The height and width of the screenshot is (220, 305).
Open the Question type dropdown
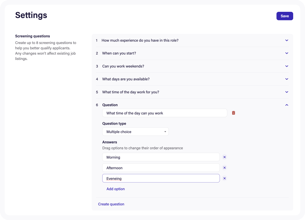[x=135, y=131]
